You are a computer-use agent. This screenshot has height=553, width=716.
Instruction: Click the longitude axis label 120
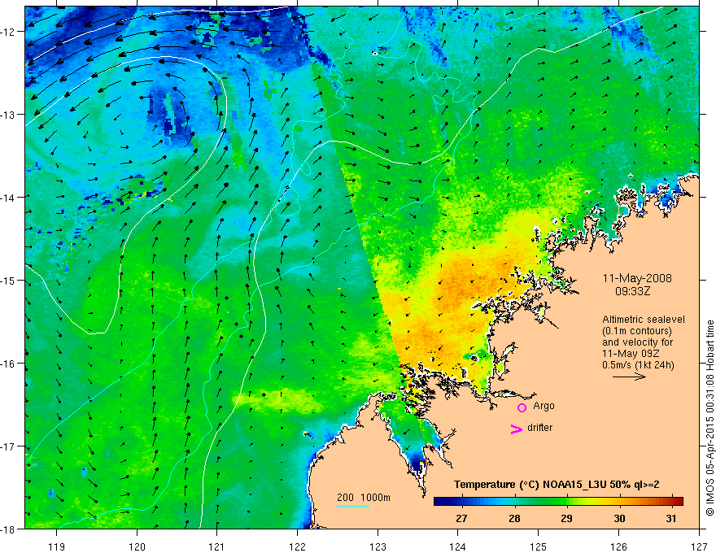(x=137, y=546)
